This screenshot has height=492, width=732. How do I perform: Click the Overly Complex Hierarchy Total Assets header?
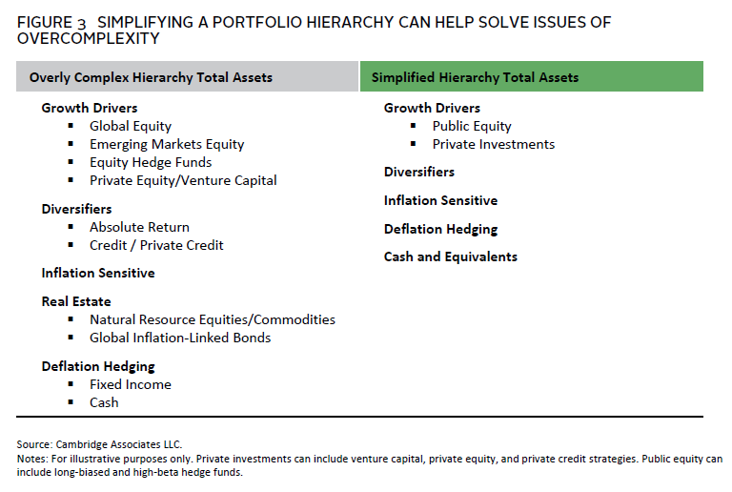click(x=151, y=77)
